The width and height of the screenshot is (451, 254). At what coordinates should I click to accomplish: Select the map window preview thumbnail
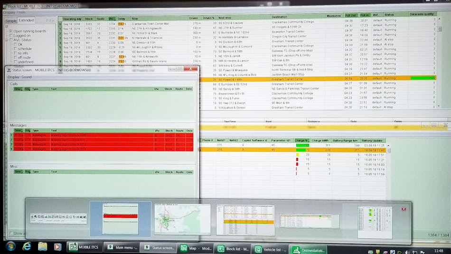point(182,219)
